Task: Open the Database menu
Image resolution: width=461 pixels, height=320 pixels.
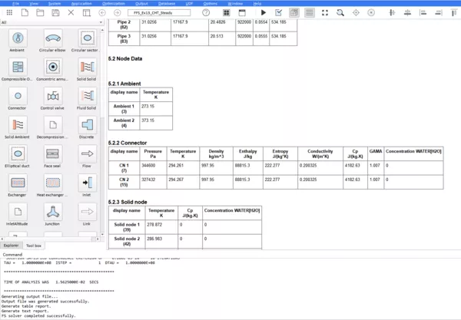Action: coord(167,4)
